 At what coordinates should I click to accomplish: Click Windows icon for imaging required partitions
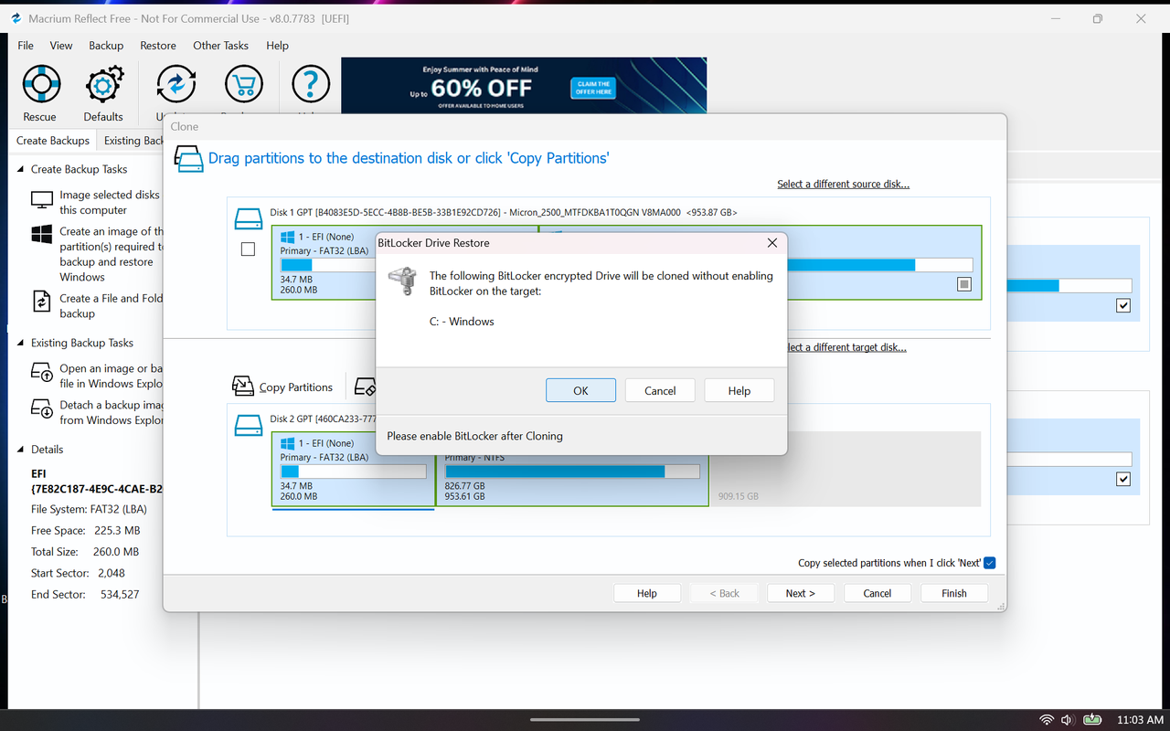click(x=42, y=235)
